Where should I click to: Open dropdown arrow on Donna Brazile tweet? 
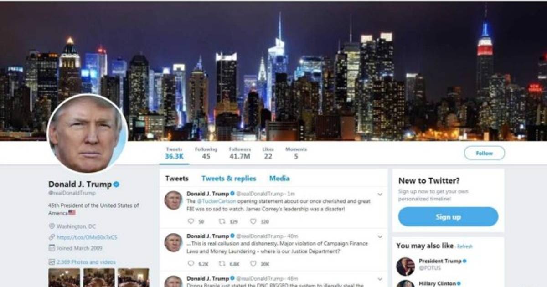pyautogui.click(x=380, y=279)
